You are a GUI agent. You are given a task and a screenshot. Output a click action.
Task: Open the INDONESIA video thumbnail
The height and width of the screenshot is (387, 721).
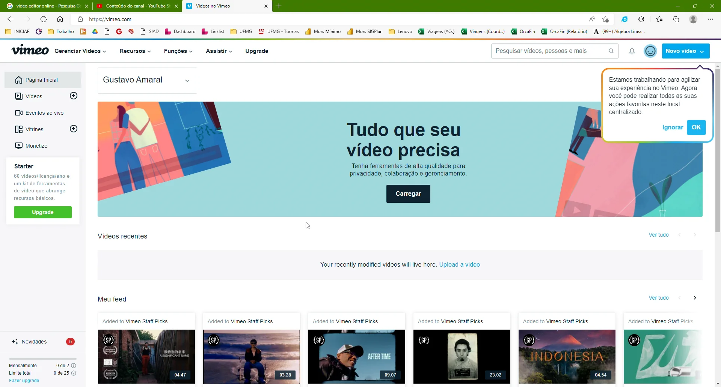[x=567, y=357]
